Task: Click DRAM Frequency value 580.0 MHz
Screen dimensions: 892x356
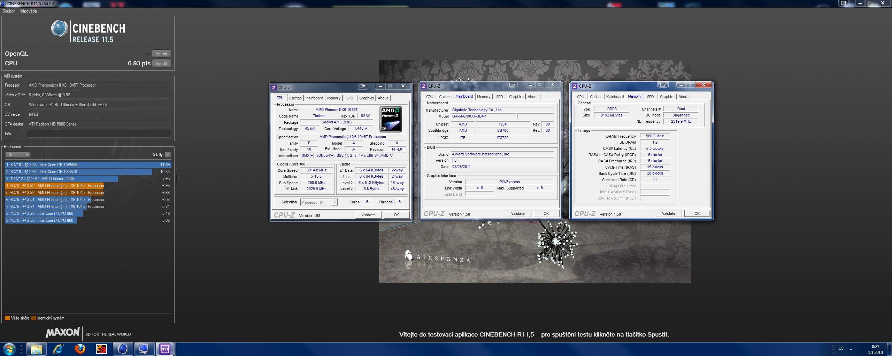Action: pos(655,136)
